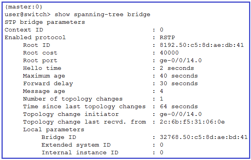Click the STP bridge parameters heading
Screen dimensions: 251x160
45,22
